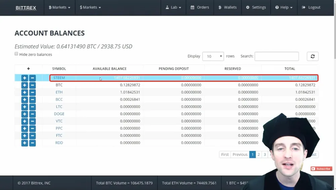336x190 pixels.
Task: Deposit FTC with plus icon
Action: pos(25,136)
